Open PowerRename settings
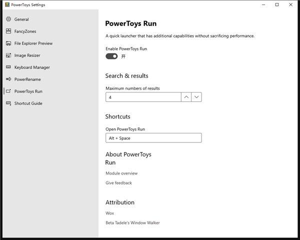 point(27,79)
